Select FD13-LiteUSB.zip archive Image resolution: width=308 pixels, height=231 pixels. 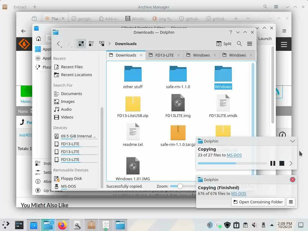point(133,106)
